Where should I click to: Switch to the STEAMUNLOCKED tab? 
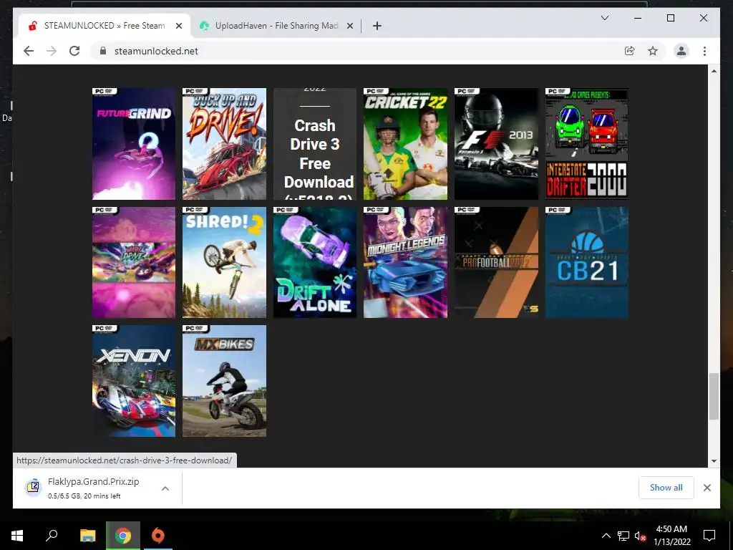(105, 26)
